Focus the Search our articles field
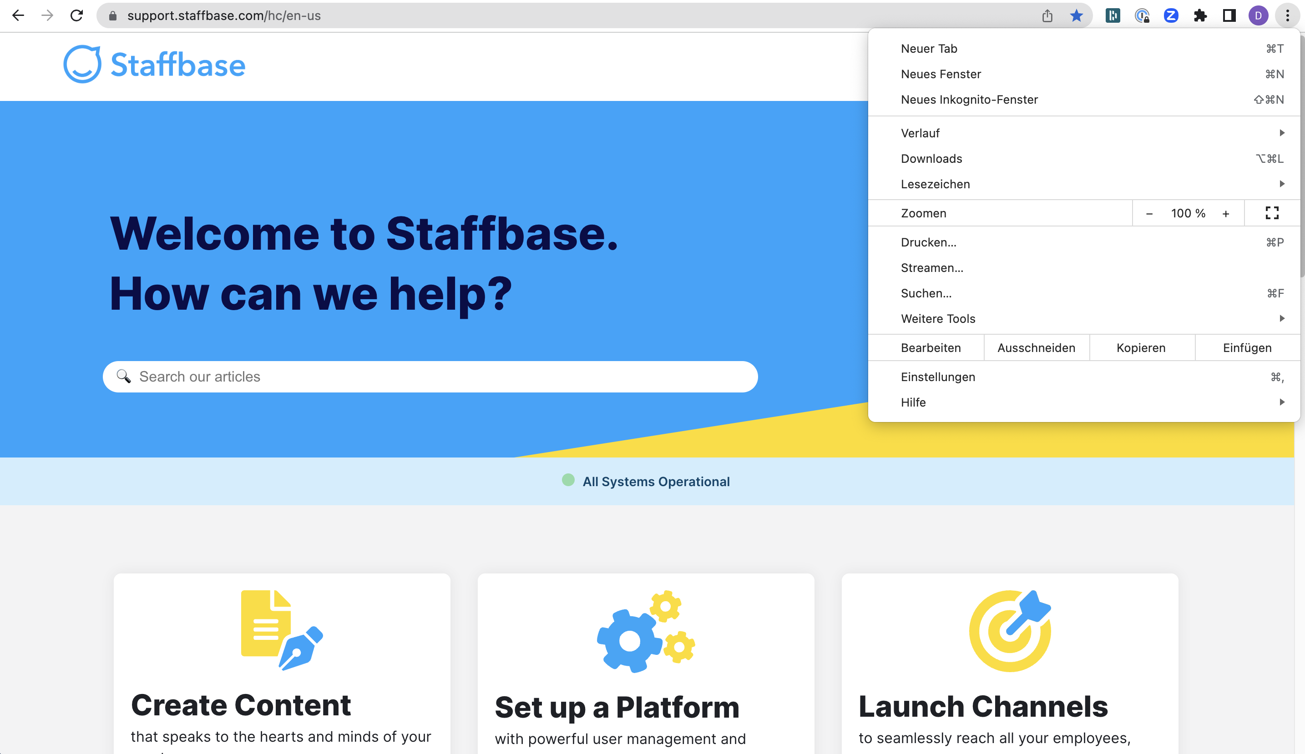The width and height of the screenshot is (1305, 754). [430, 377]
